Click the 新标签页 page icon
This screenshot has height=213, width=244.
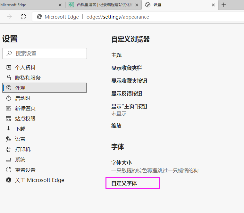tap(9, 108)
